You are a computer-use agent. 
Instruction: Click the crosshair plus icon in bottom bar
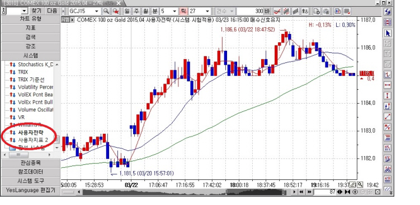pos(355,192)
